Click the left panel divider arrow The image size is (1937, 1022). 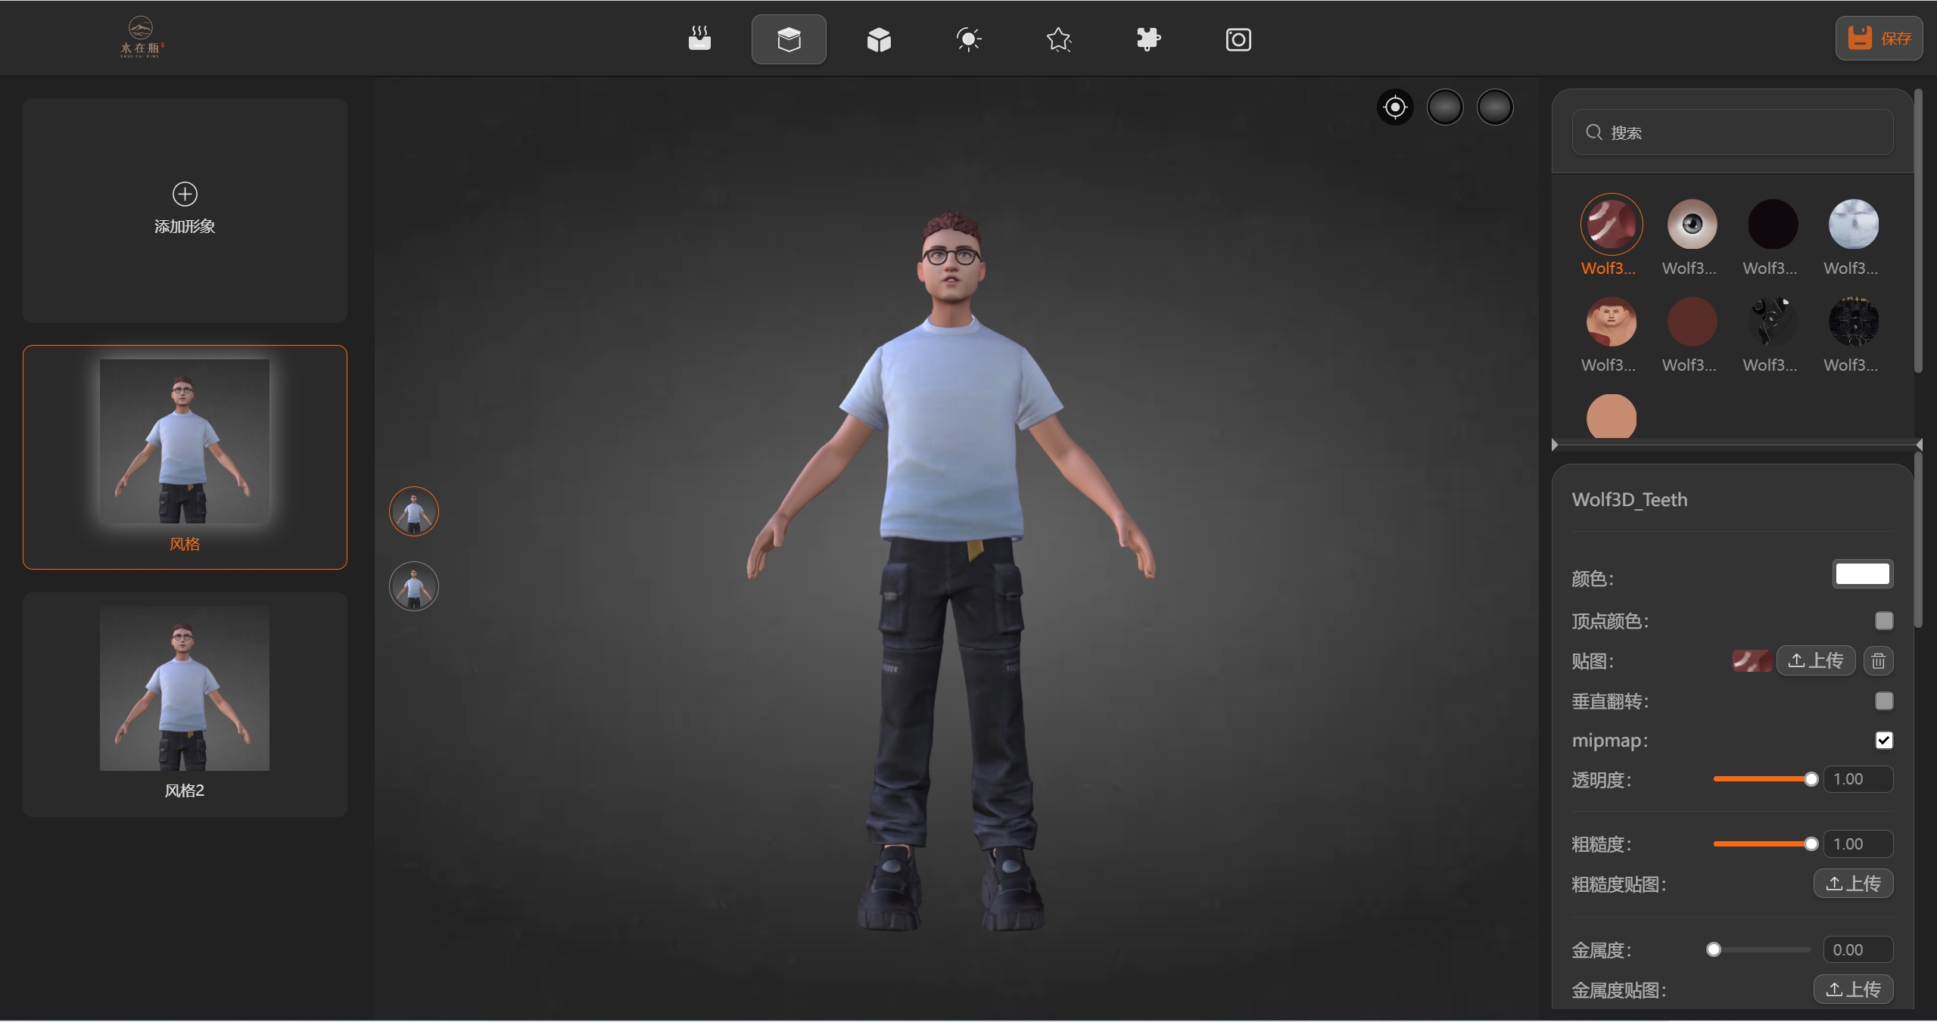pyautogui.click(x=1555, y=445)
